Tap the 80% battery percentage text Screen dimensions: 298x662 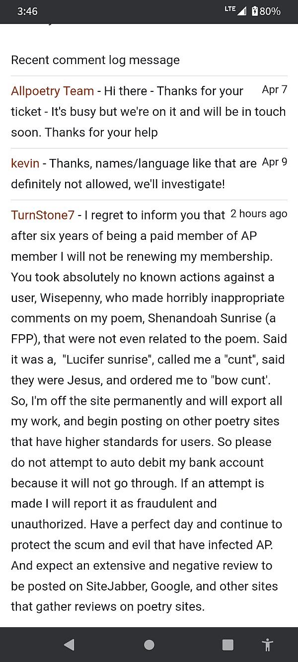coord(270,11)
